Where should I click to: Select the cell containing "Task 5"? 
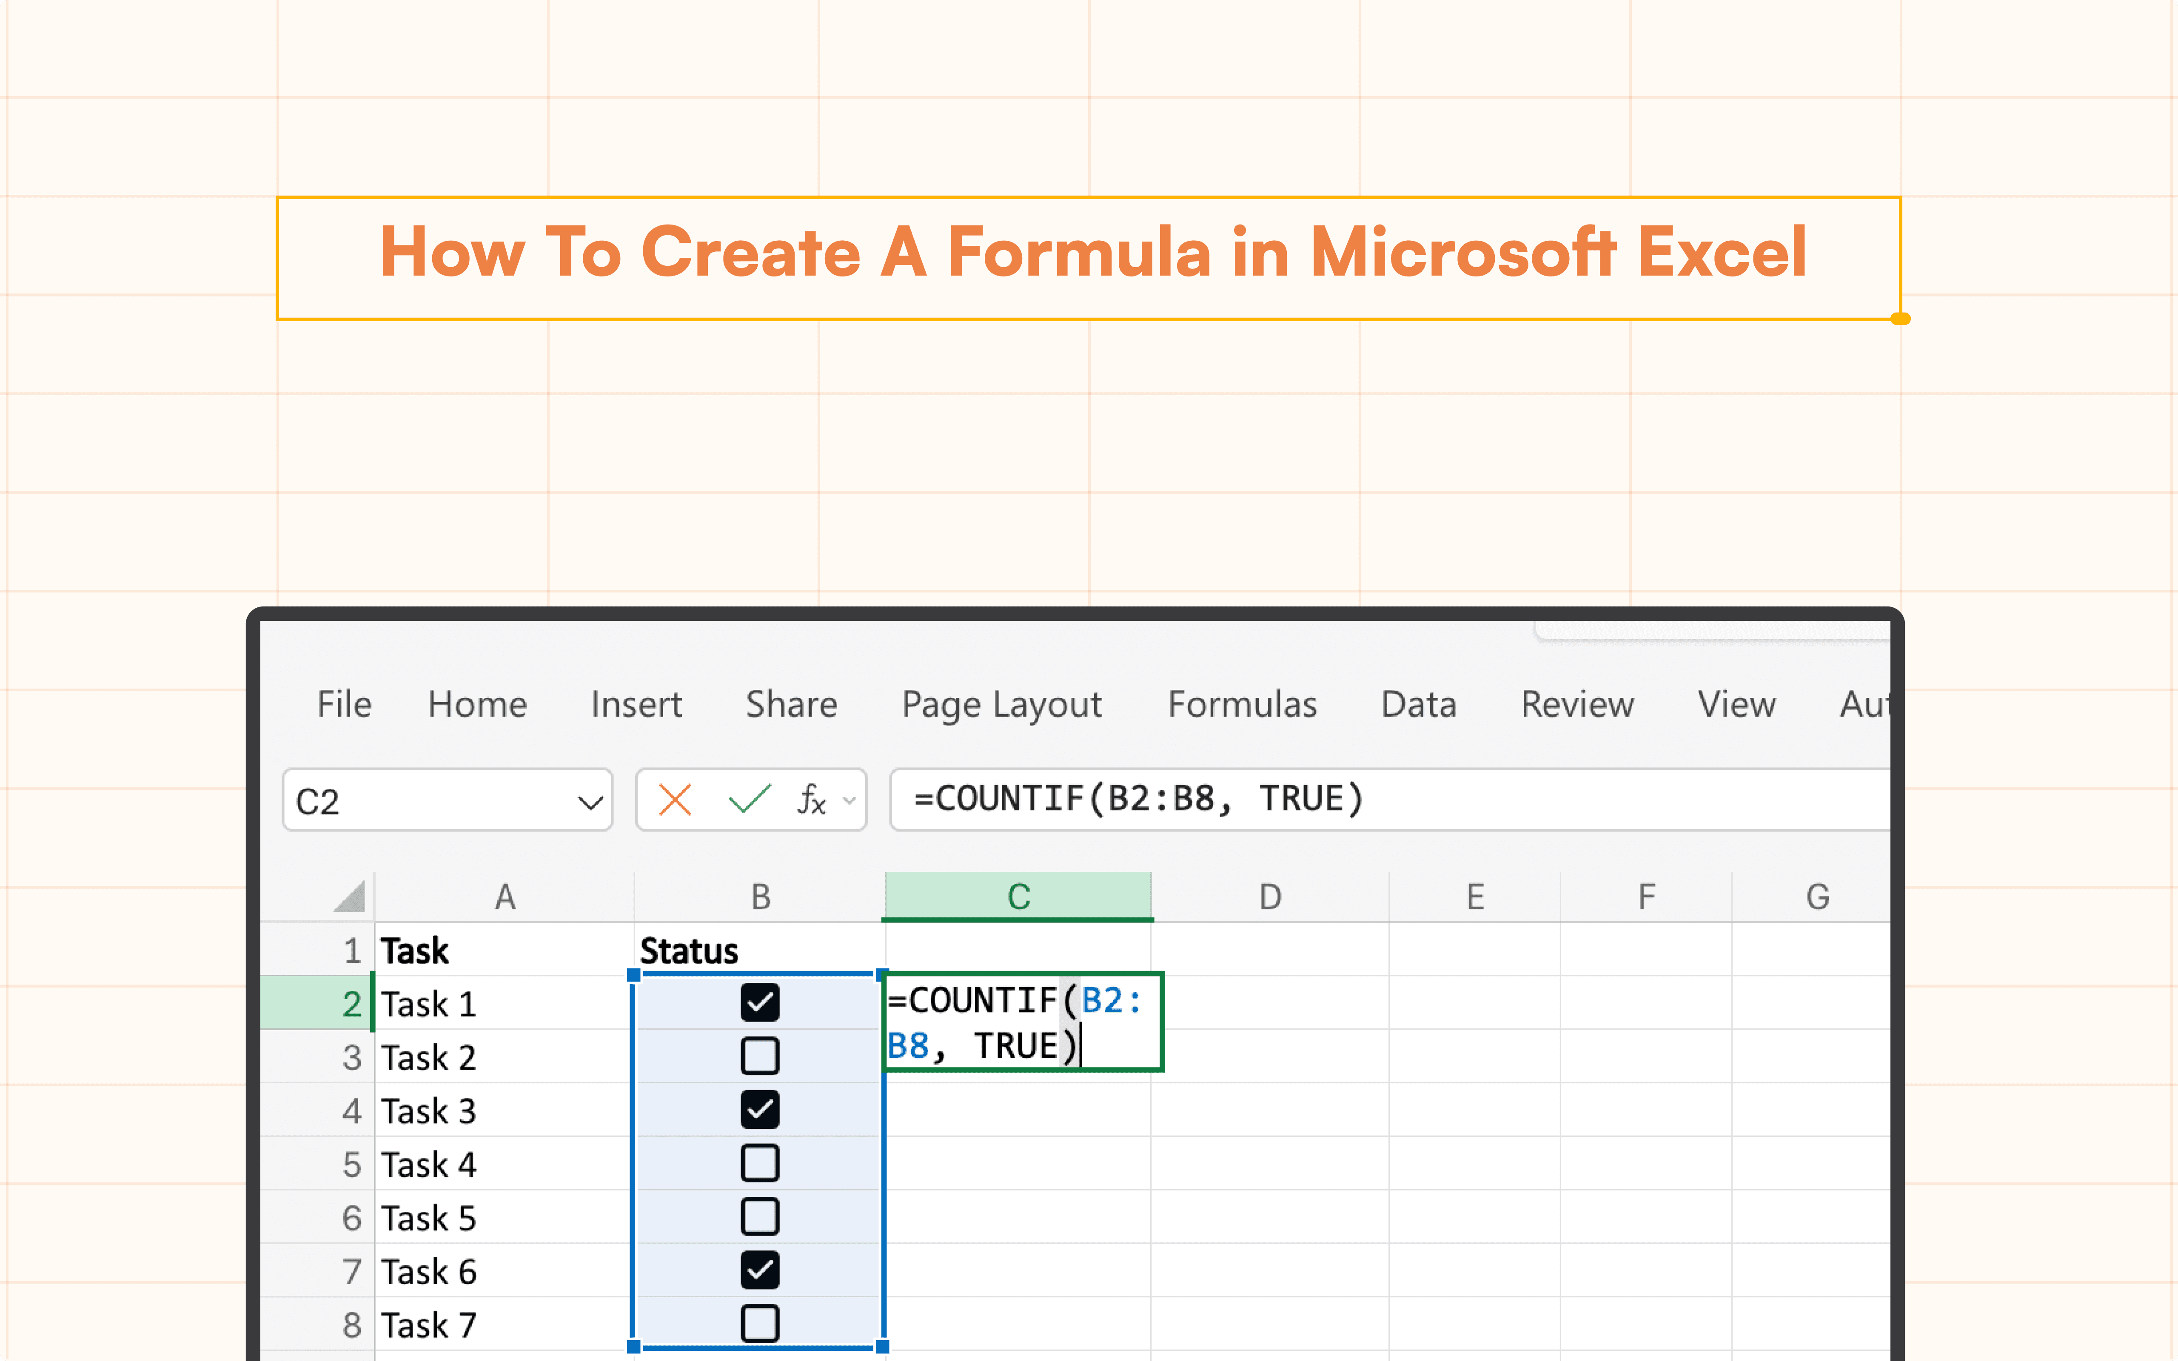(x=505, y=1217)
